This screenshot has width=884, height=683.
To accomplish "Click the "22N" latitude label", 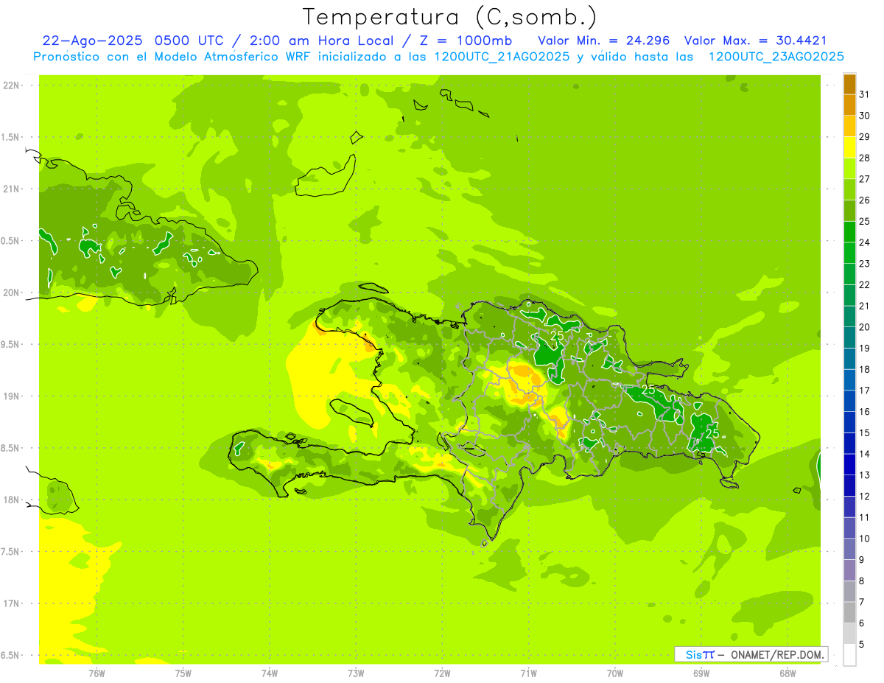I will (x=11, y=85).
